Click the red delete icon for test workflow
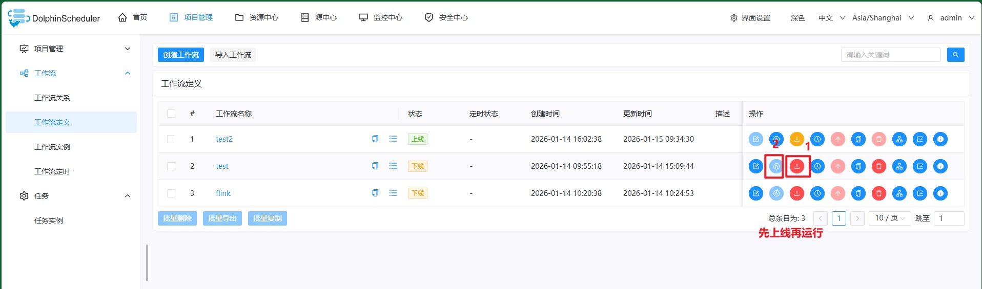Viewport: 982px width, 289px height. (878, 166)
